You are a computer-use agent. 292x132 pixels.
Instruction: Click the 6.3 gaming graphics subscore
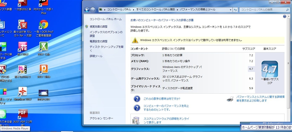coord(251,79)
